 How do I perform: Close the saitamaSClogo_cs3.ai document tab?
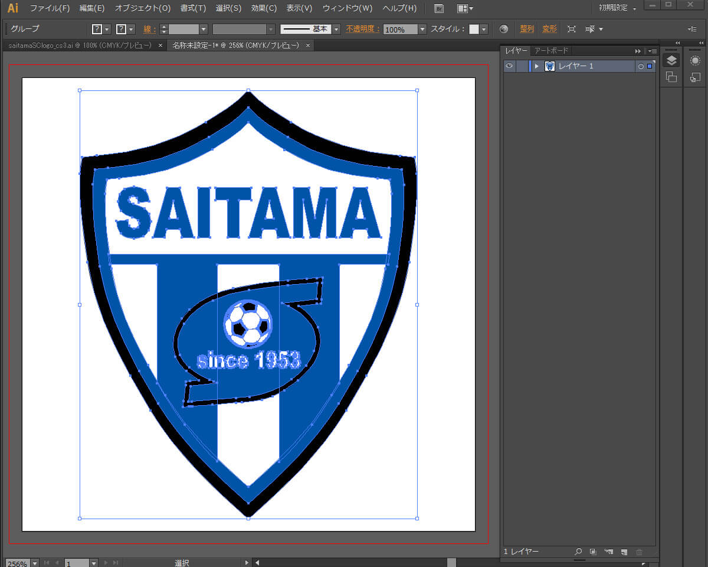click(160, 45)
